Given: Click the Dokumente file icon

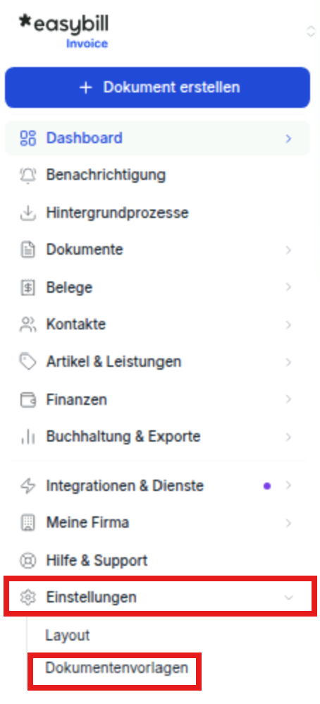Looking at the screenshot, I should (27, 250).
